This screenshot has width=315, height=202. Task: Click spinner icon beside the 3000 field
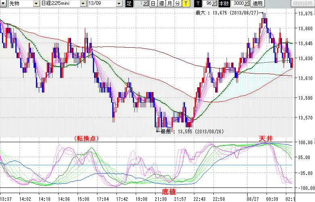[x=248, y=4]
